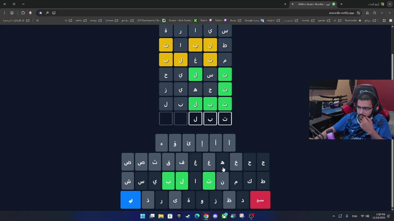Expand the english bookmarks folder
The image size is (394, 221).
(x=273, y=21)
